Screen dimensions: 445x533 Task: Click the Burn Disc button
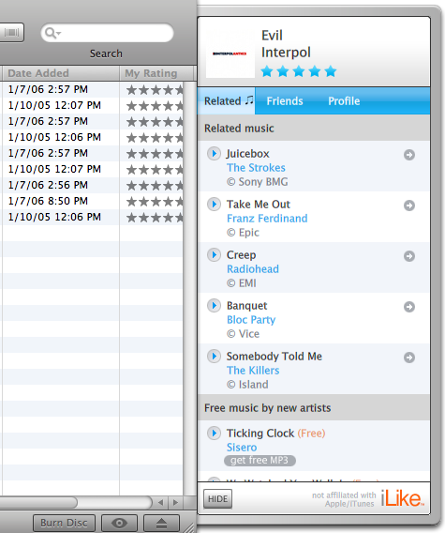[x=64, y=523]
